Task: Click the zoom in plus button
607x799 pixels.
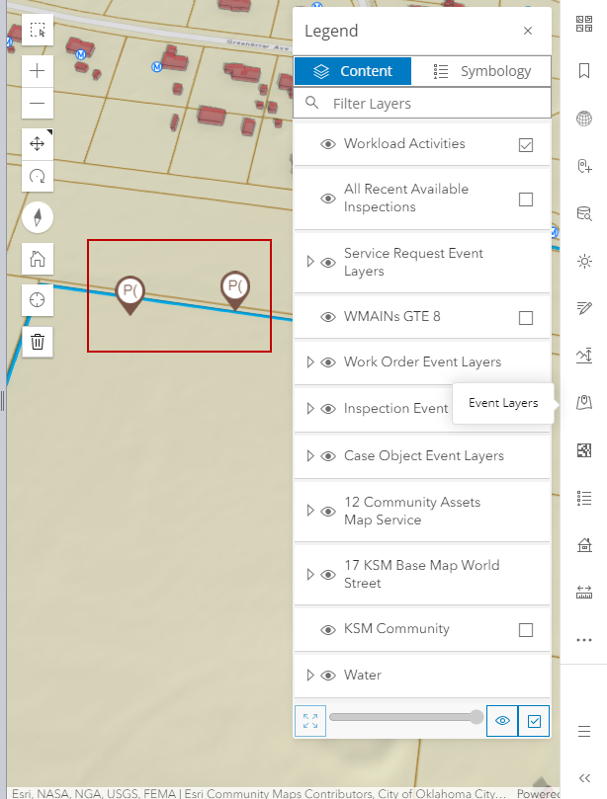Action: [38, 71]
